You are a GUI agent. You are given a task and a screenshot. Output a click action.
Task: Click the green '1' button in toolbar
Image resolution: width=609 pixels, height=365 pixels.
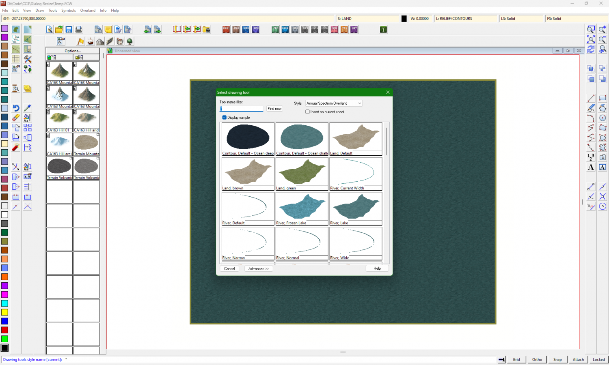(x=383, y=30)
